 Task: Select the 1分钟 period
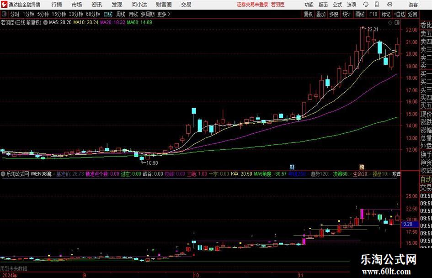pos(28,14)
